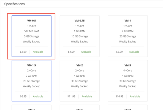Viewport: 163px width, 110px height.
Task: Click 30 GB Storage in VM-2 card
Action: pos(80,81)
